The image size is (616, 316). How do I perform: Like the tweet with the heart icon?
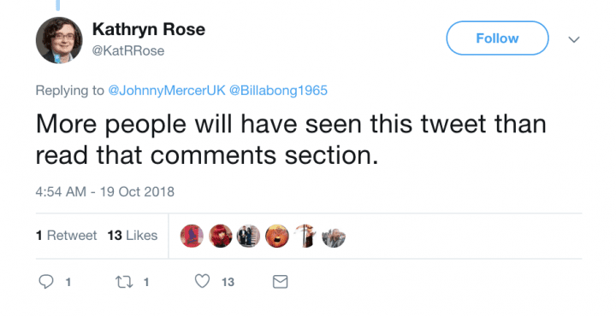202,282
